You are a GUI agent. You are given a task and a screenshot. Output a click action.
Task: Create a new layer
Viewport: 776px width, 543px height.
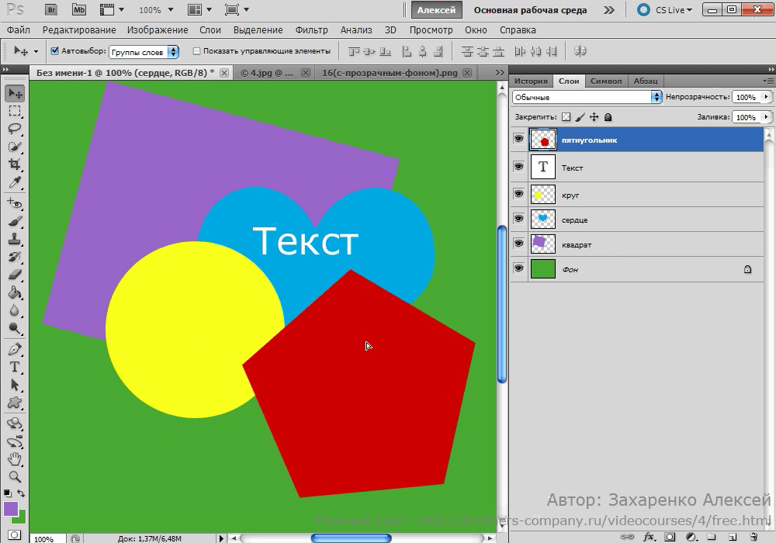[x=733, y=537]
